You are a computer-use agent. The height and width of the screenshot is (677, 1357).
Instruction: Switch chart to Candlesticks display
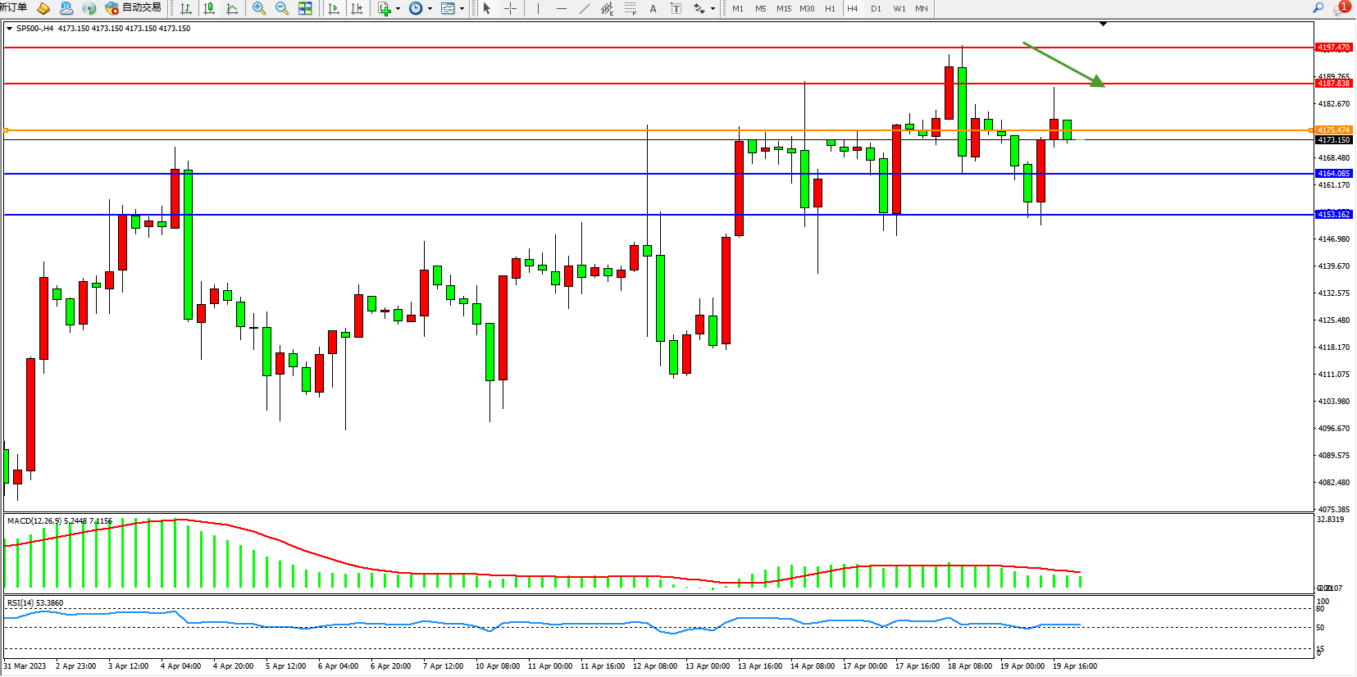[209, 8]
